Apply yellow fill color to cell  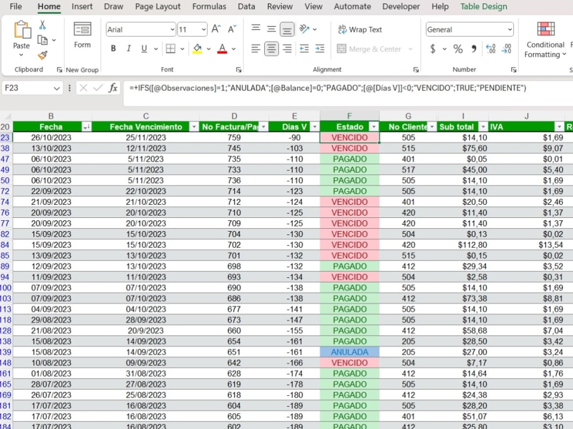point(197,49)
